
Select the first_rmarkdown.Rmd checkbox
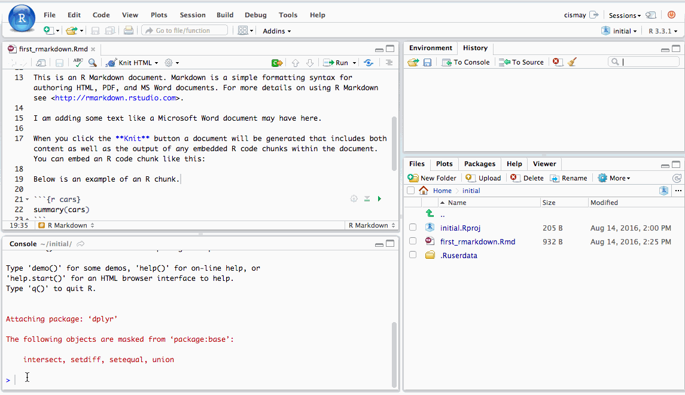[412, 241]
